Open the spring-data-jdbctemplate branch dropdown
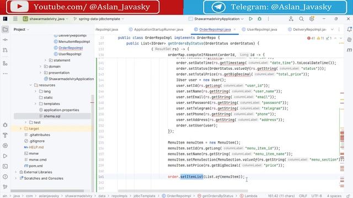Image resolution: width=353 pixels, height=198 pixels. pos(99,19)
